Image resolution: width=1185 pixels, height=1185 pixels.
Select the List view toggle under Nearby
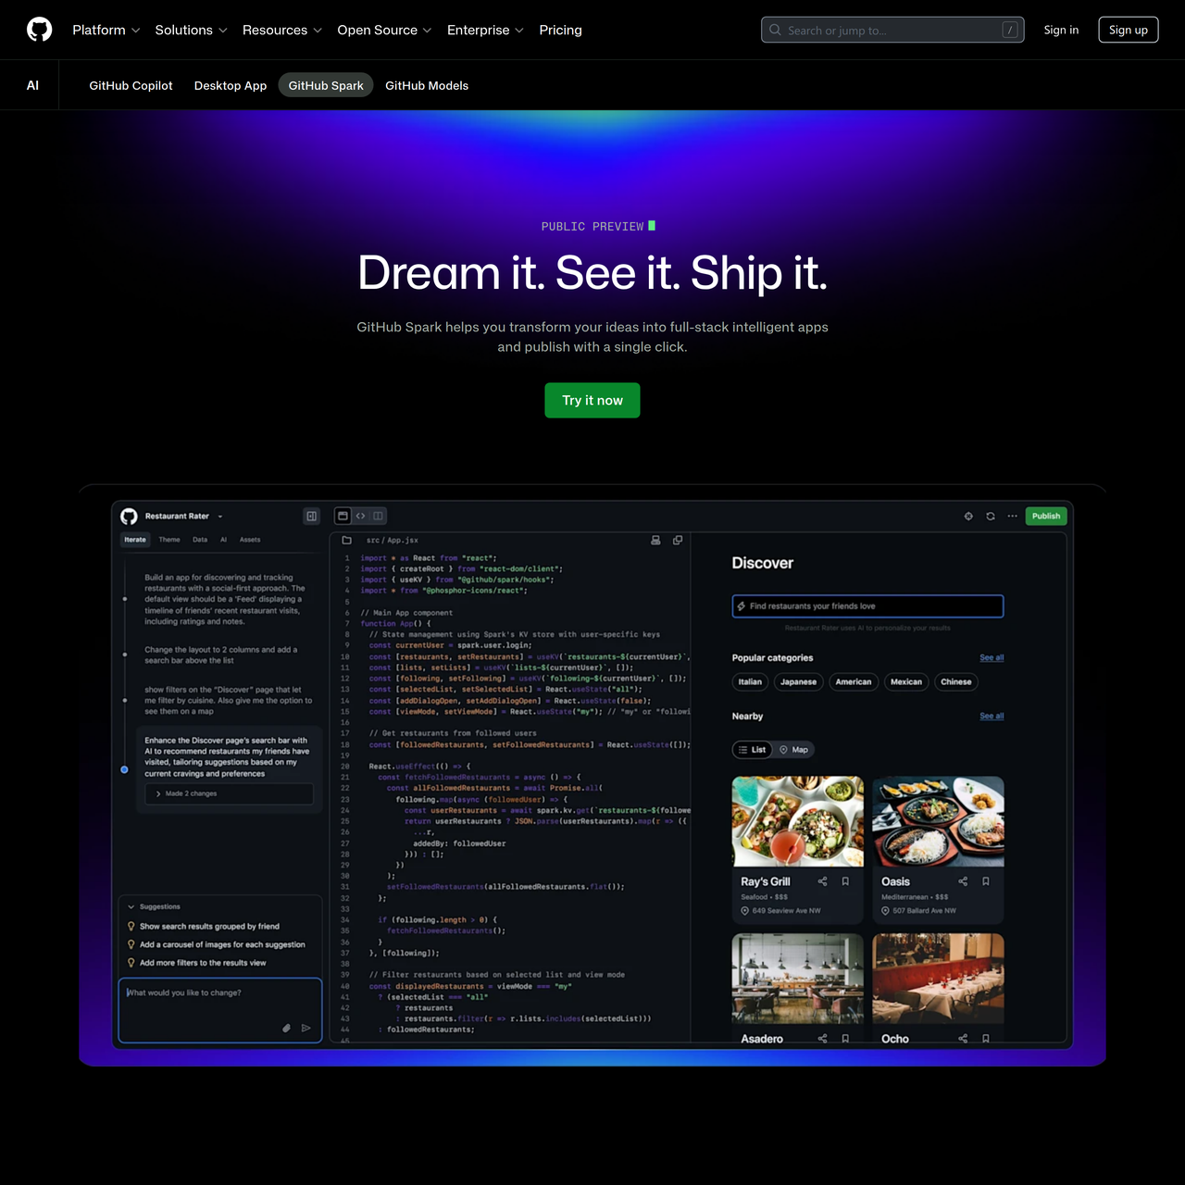(753, 750)
